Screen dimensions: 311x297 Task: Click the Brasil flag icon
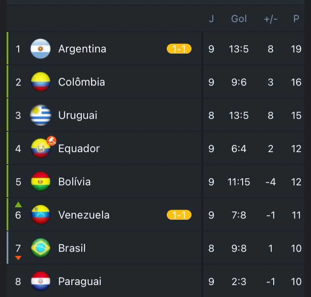pyautogui.click(x=41, y=248)
